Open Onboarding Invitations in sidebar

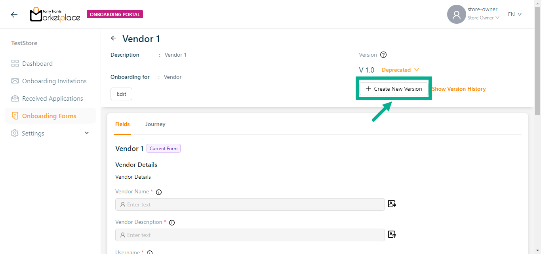54,81
